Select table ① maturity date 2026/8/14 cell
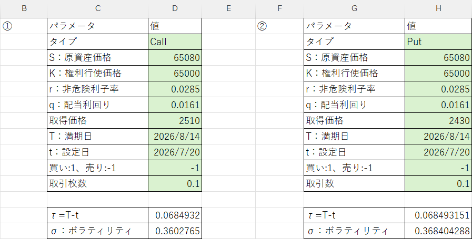Screen dimensions: 472x239 (x=175, y=137)
